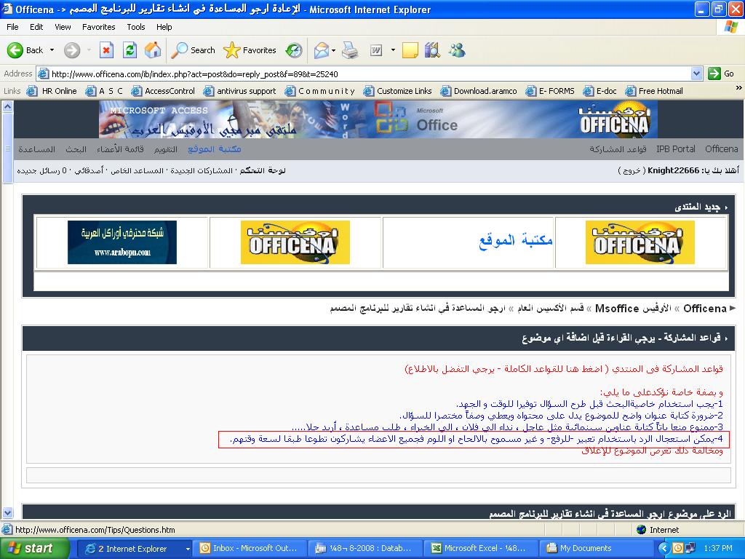Screen dimensions: 745x559
Task: Open لوحة التحكم control panel link
Action: [263, 170]
